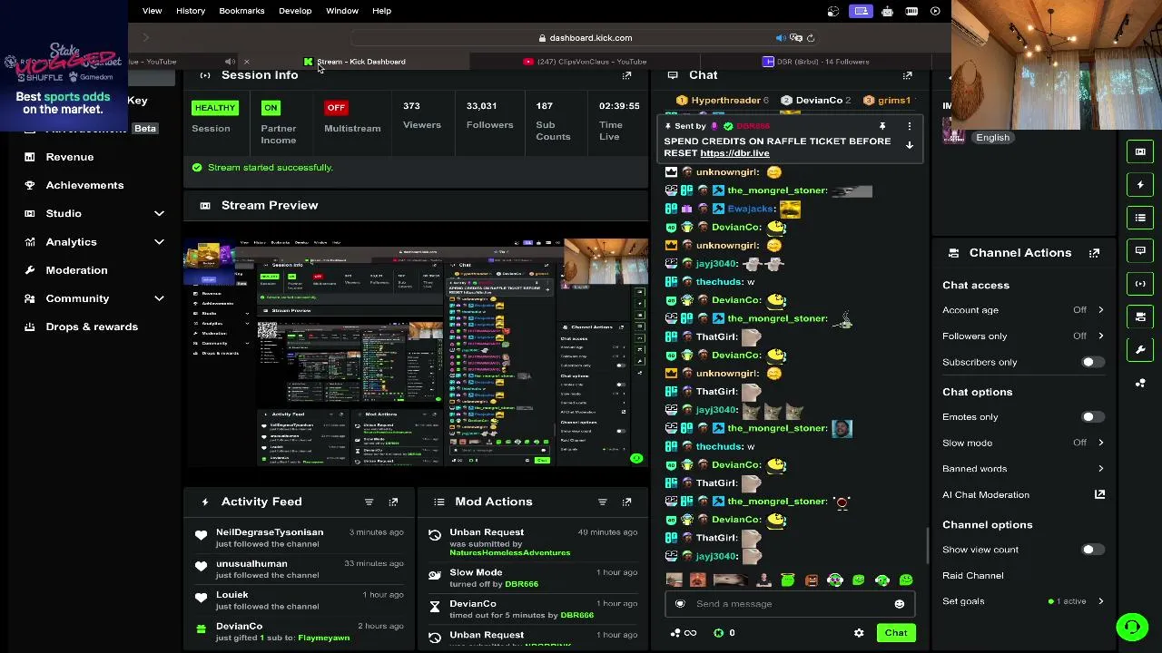Open NaturesHomelessAdventures profile link
Image resolution: width=1162 pixels, height=653 pixels.
509,553
